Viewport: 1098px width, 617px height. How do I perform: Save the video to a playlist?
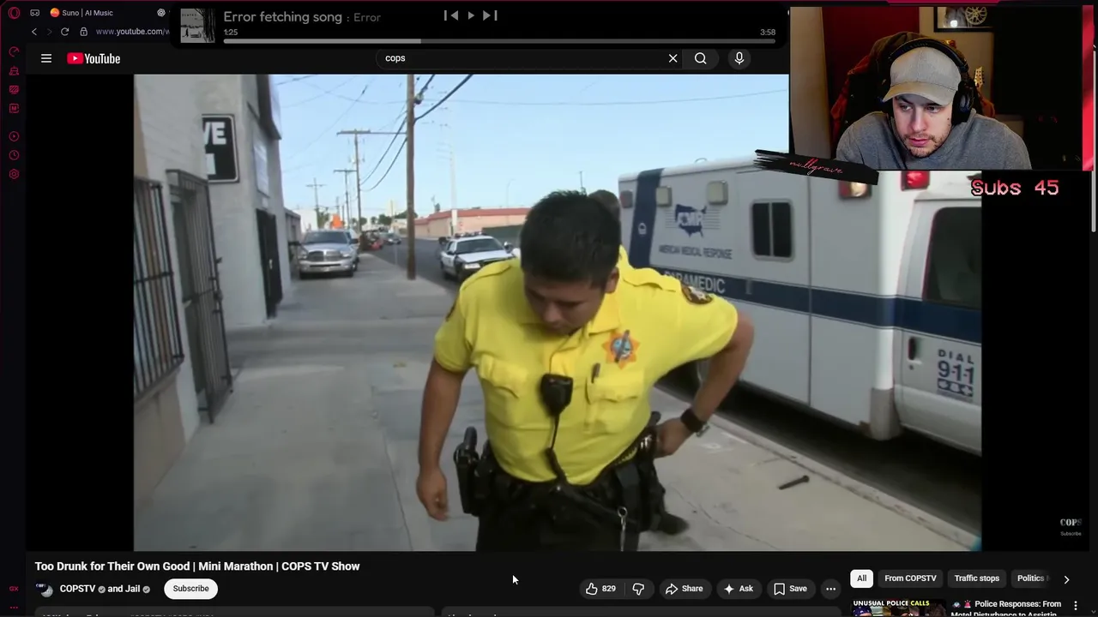point(790,589)
